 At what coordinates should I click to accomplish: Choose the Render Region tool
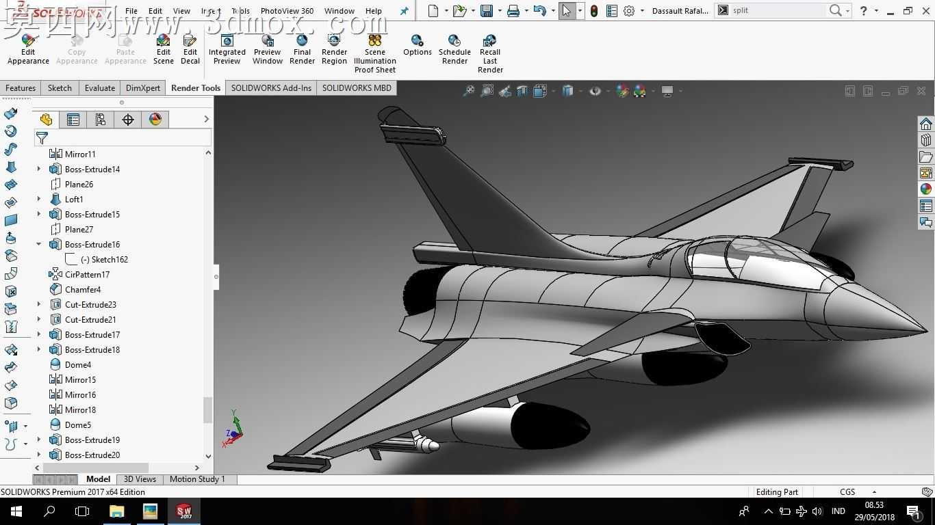click(x=334, y=50)
